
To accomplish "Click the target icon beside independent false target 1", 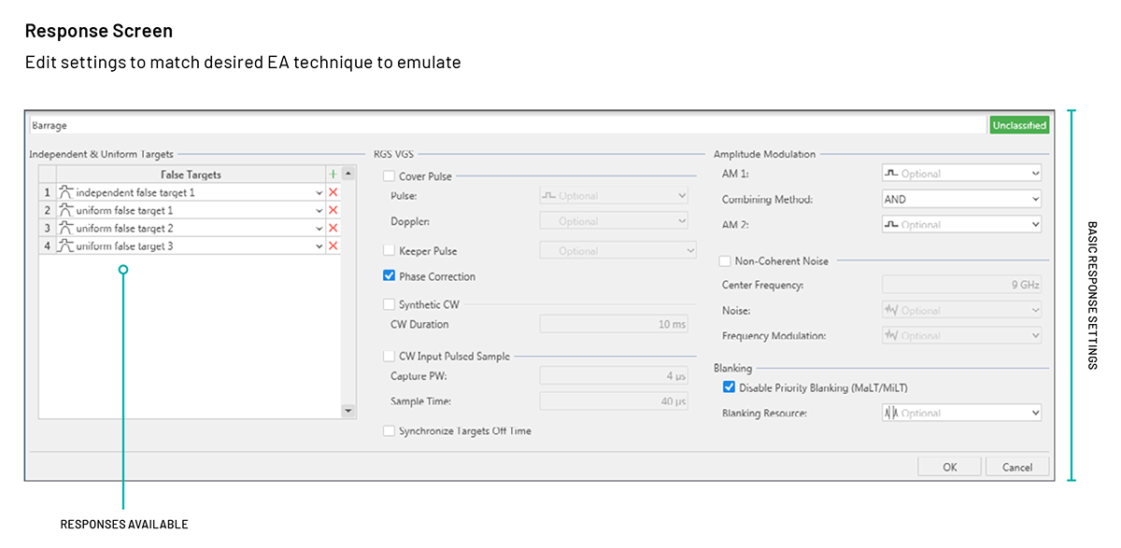I will point(65,192).
